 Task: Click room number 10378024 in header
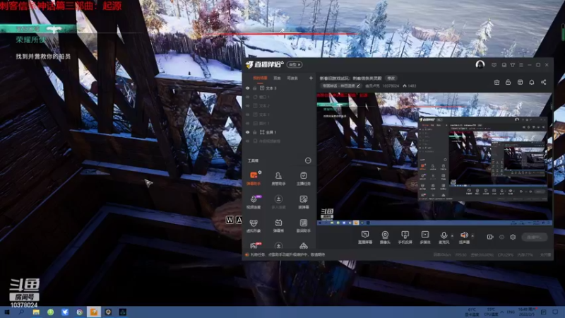coord(391,86)
